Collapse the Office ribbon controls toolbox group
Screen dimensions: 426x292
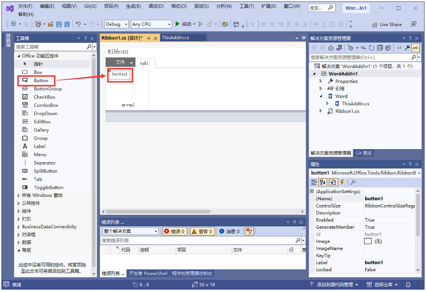pos(19,56)
